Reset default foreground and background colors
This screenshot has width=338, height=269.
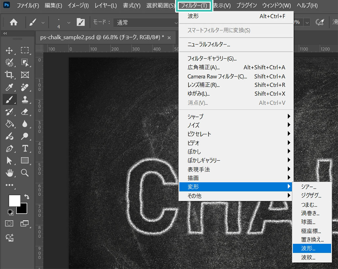coord(10,213)
